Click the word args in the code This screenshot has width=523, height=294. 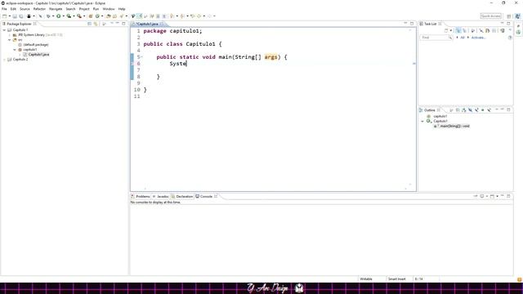pyautogui.click(x=270, y=57)
